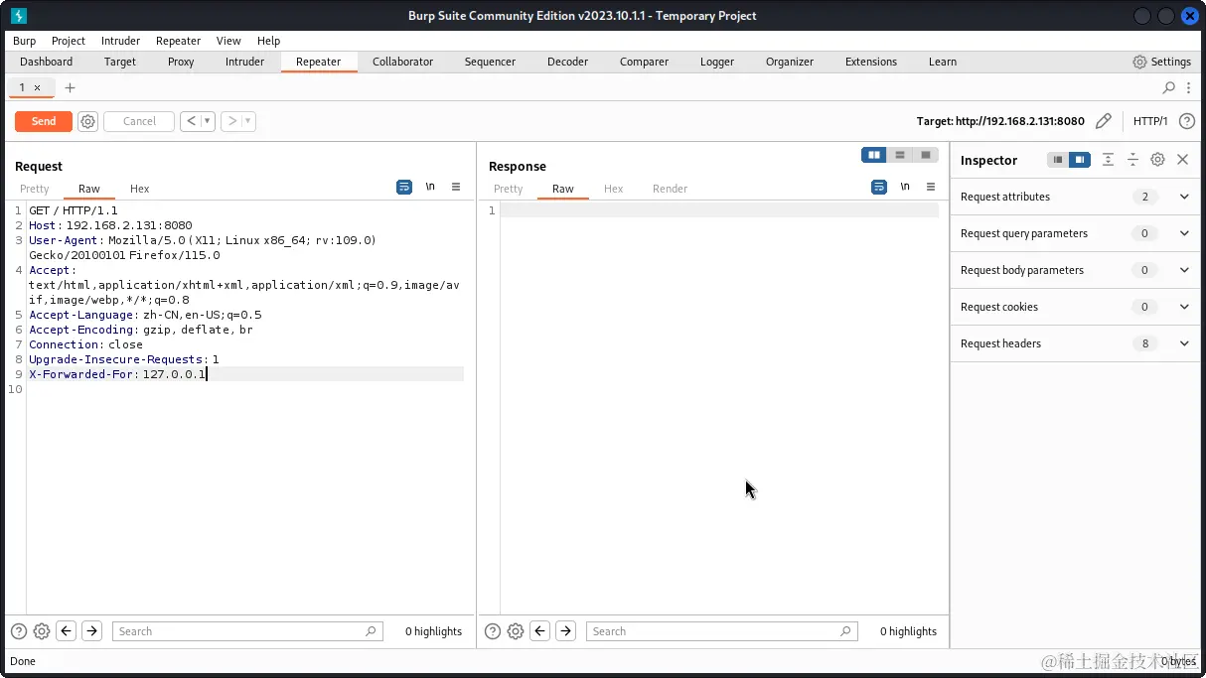Click the search magnifier in tab bar
The image size is (1206, 678).
[1169, 87]
